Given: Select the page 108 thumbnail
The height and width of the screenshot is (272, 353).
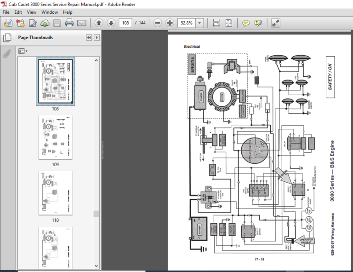Looking at the screenshot, I should coord(55,81).
